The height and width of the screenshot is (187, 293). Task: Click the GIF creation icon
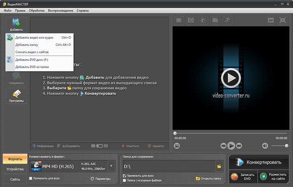coord(271,20)
